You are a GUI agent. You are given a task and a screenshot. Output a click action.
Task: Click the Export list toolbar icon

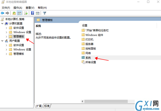[26, 13]
